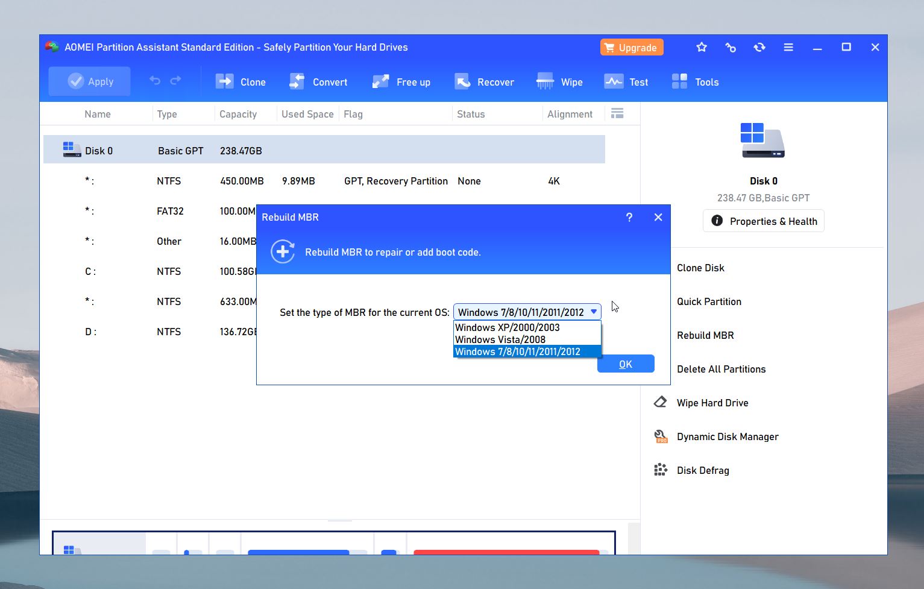Click Clone Disk in sidebar

tap(700, 268)
